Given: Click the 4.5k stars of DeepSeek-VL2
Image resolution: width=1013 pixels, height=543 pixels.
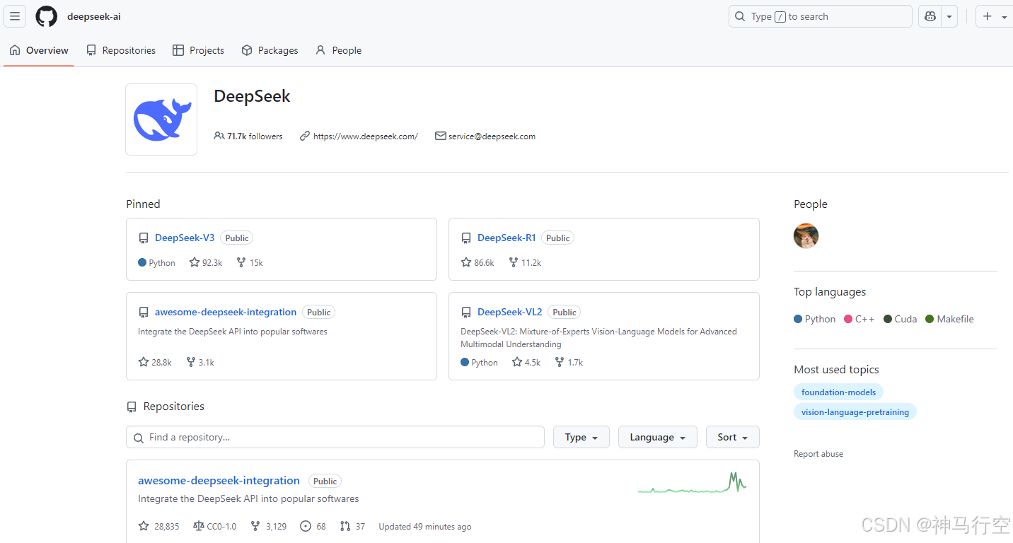Looking at the screenshot, I should (x=526, y=362).
